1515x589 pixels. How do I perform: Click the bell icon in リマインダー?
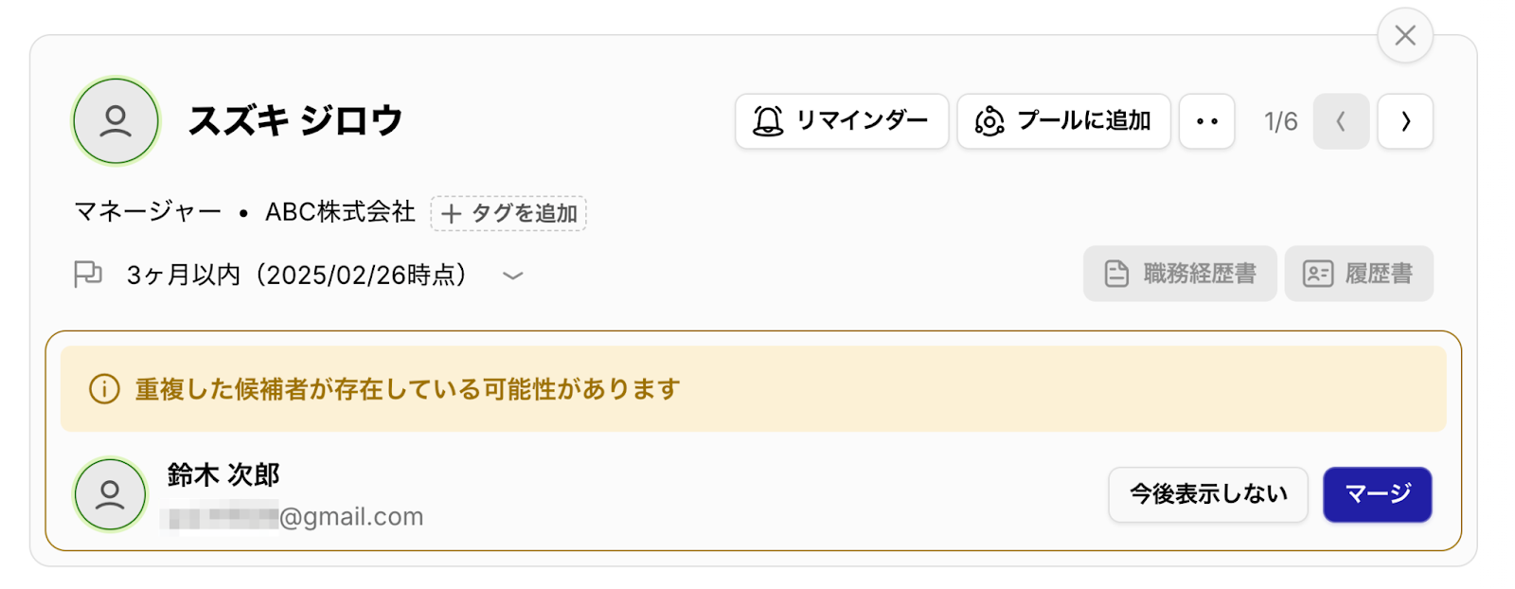click(768, 121)
